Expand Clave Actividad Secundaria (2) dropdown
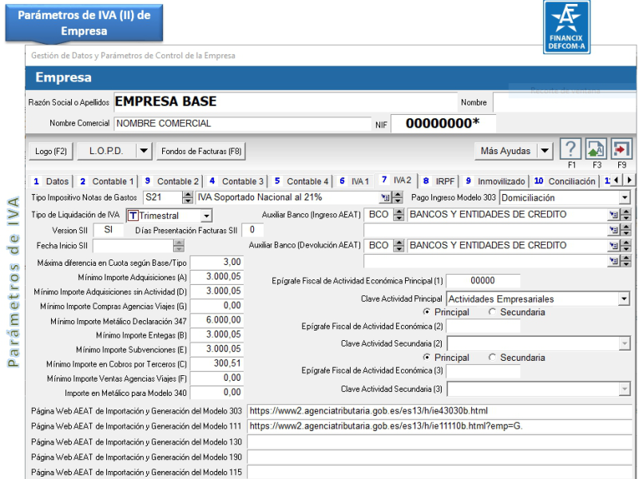This screenshot has height=479, width=639. click(624, 344)
